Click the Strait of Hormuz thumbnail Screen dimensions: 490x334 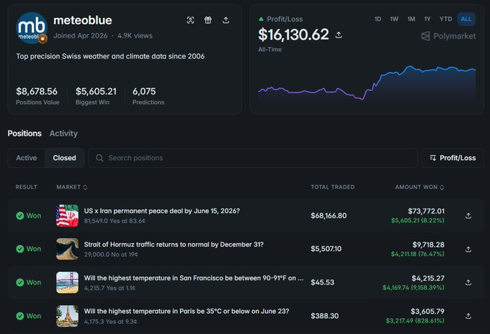tap(67, 249)
